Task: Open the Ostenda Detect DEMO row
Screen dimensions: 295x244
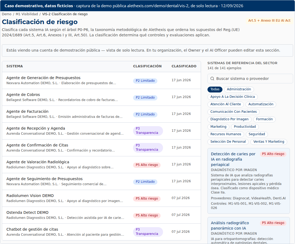Action: (x=101, y=215)
